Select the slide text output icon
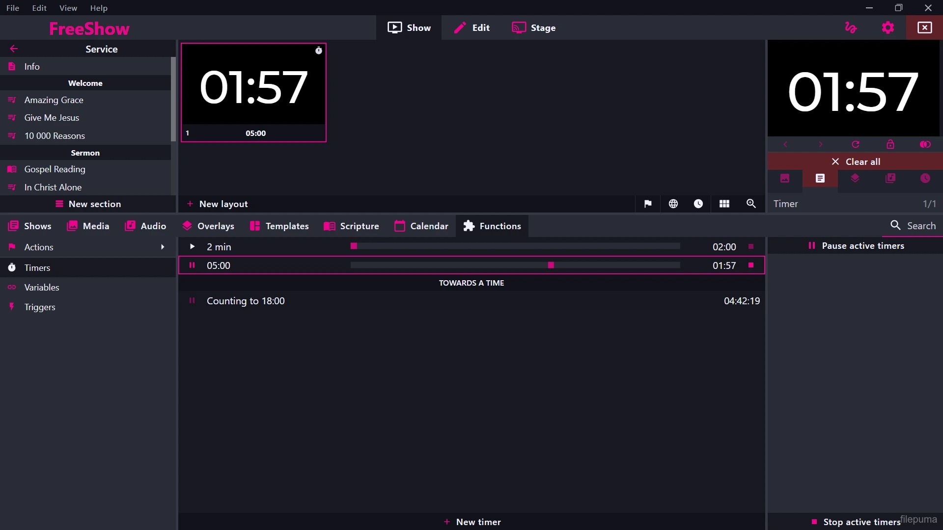Screen dimensions: 943x530 pyautogui.click(x=820, y=179)
